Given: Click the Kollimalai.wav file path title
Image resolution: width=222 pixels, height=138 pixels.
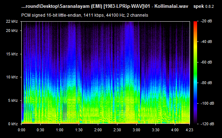Looking at the screenshot, I should pos(105,6).
